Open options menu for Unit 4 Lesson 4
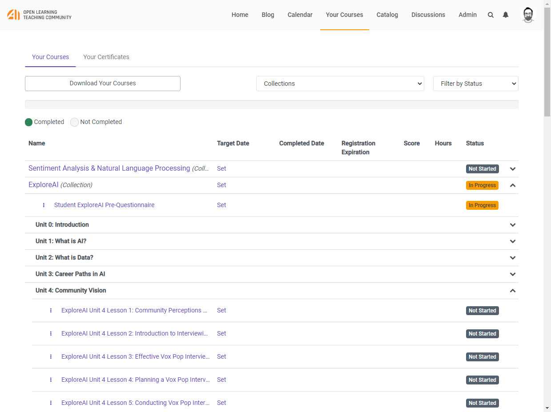551x412 pixels. (51, 380)
